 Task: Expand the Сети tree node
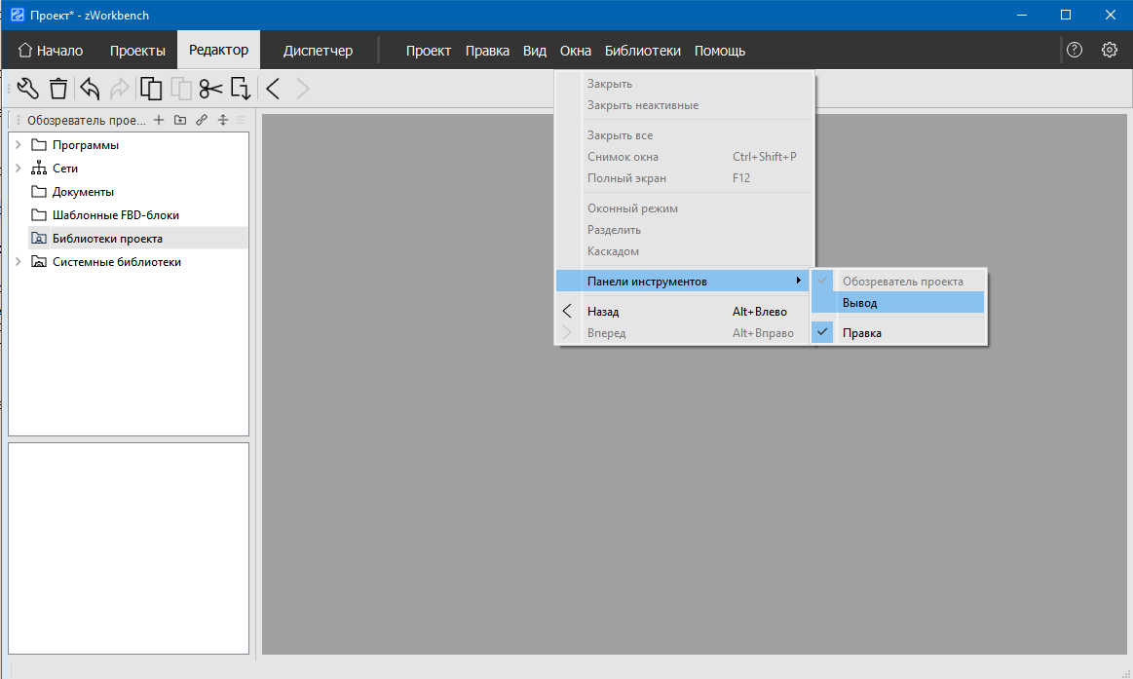point(18,169)
